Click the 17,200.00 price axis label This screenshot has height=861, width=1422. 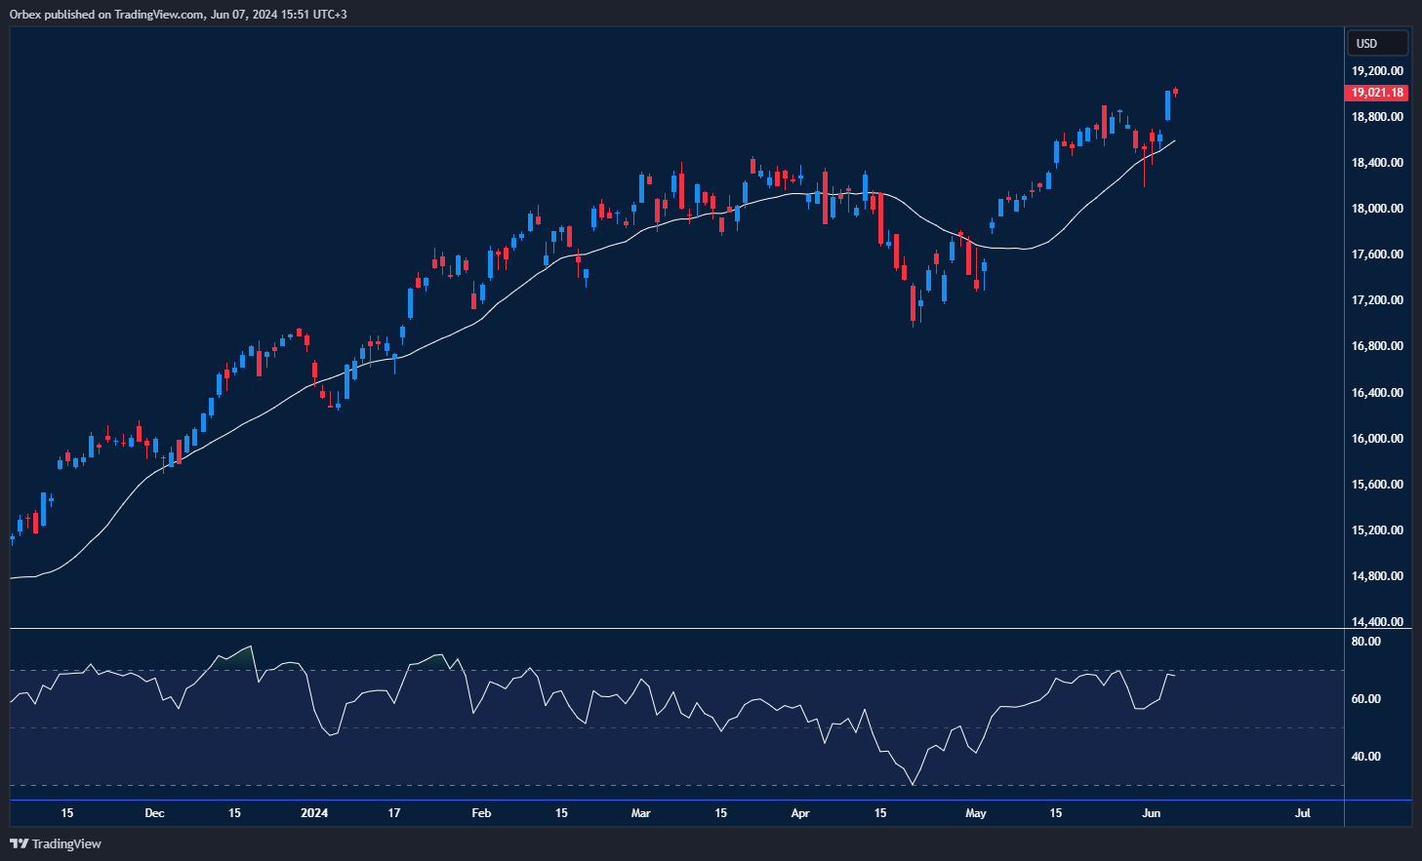[1377, 300]
